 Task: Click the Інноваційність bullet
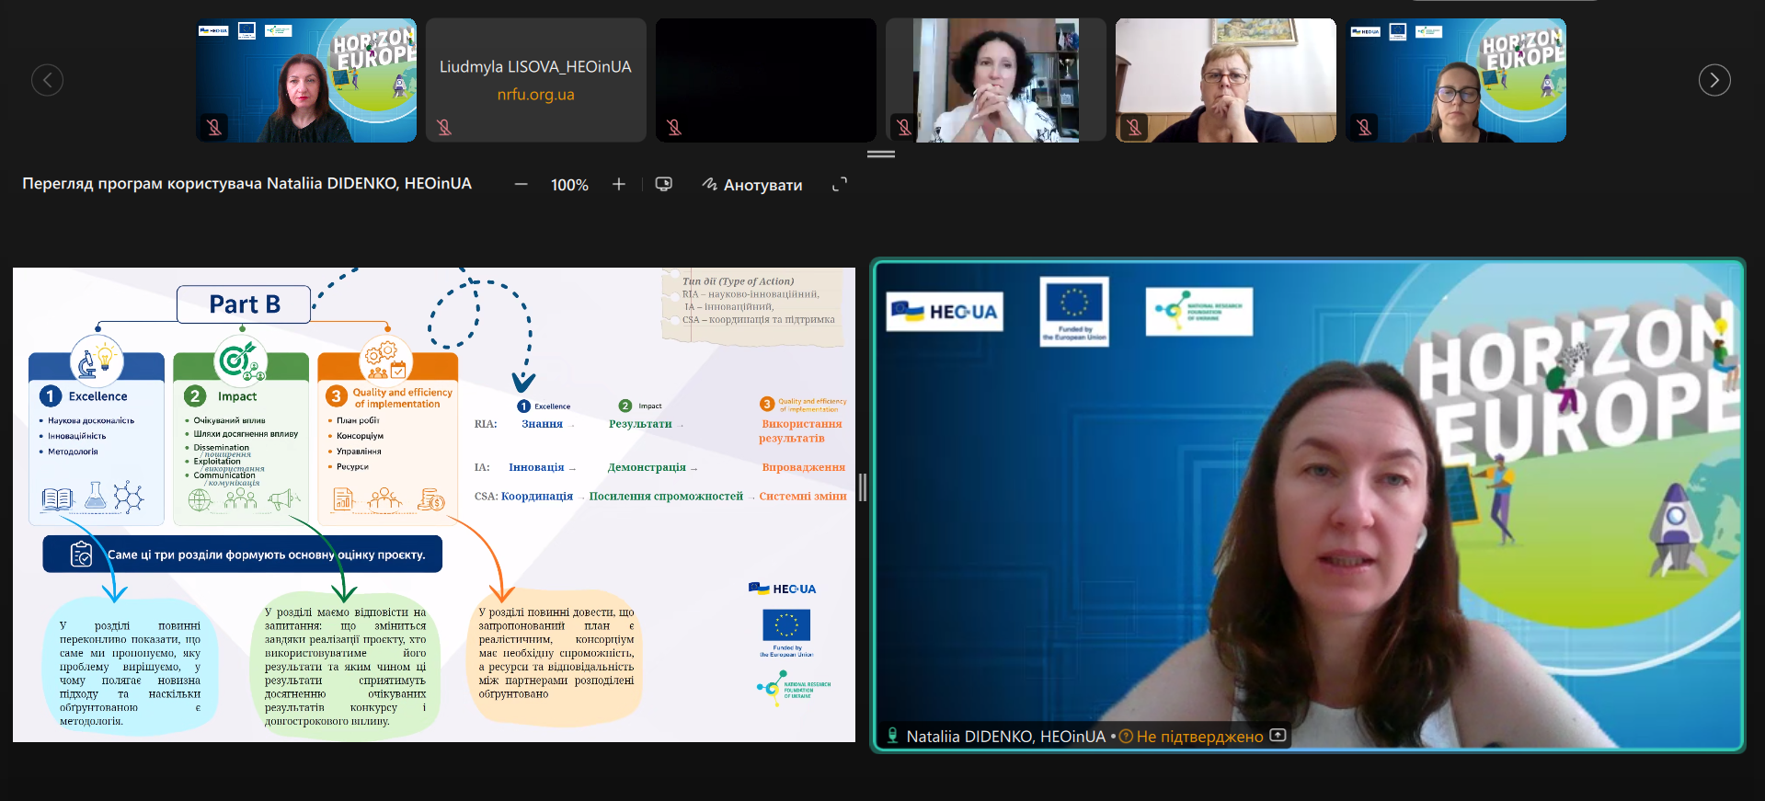[x=77, y=437]
